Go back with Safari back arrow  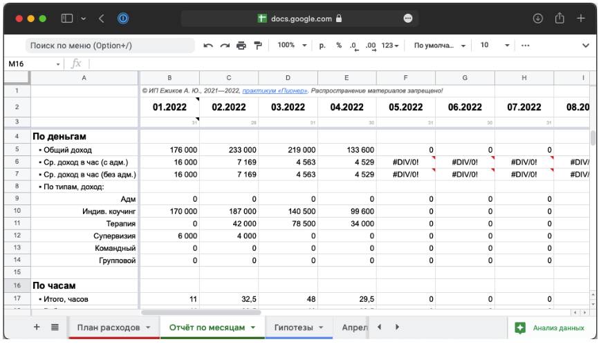[x=101, y=19]
